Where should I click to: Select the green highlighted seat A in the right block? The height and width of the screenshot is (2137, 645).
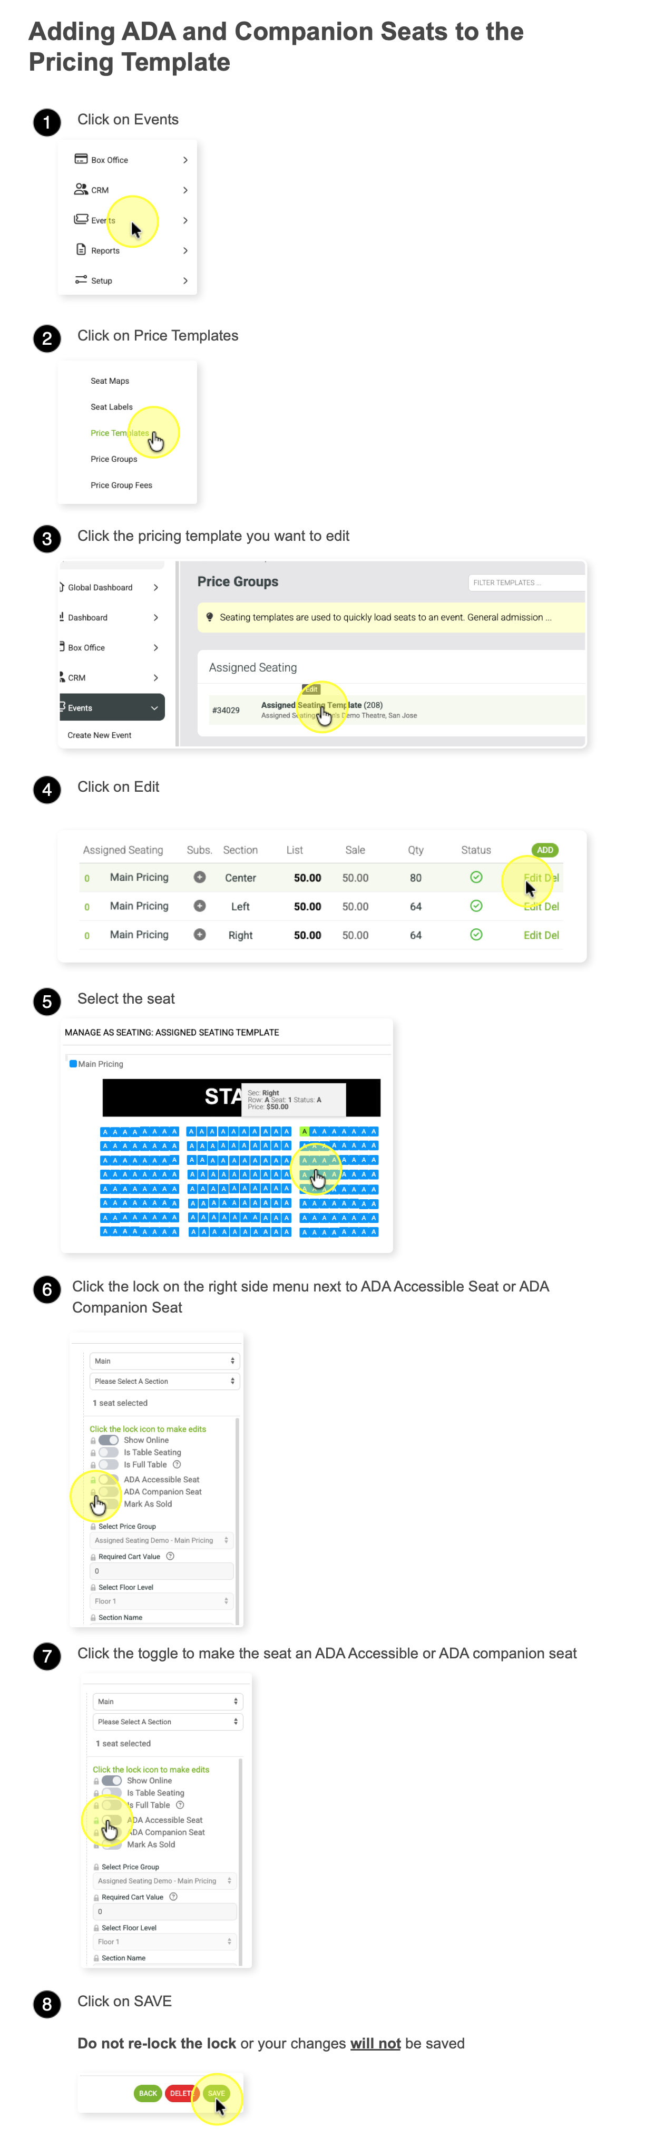click(x=304, y=1131)
